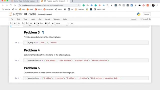Move selected cell up arrow

click(31, 23)
